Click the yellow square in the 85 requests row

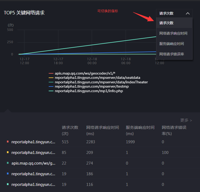pos(8,153)
